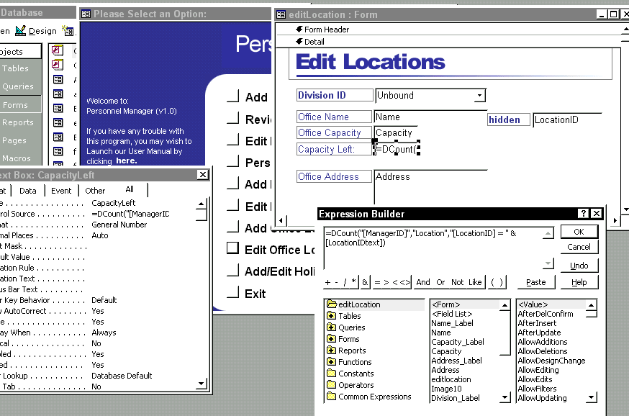Insert the And operator
This screenshot has height=416, width=629.
[422, 282]
